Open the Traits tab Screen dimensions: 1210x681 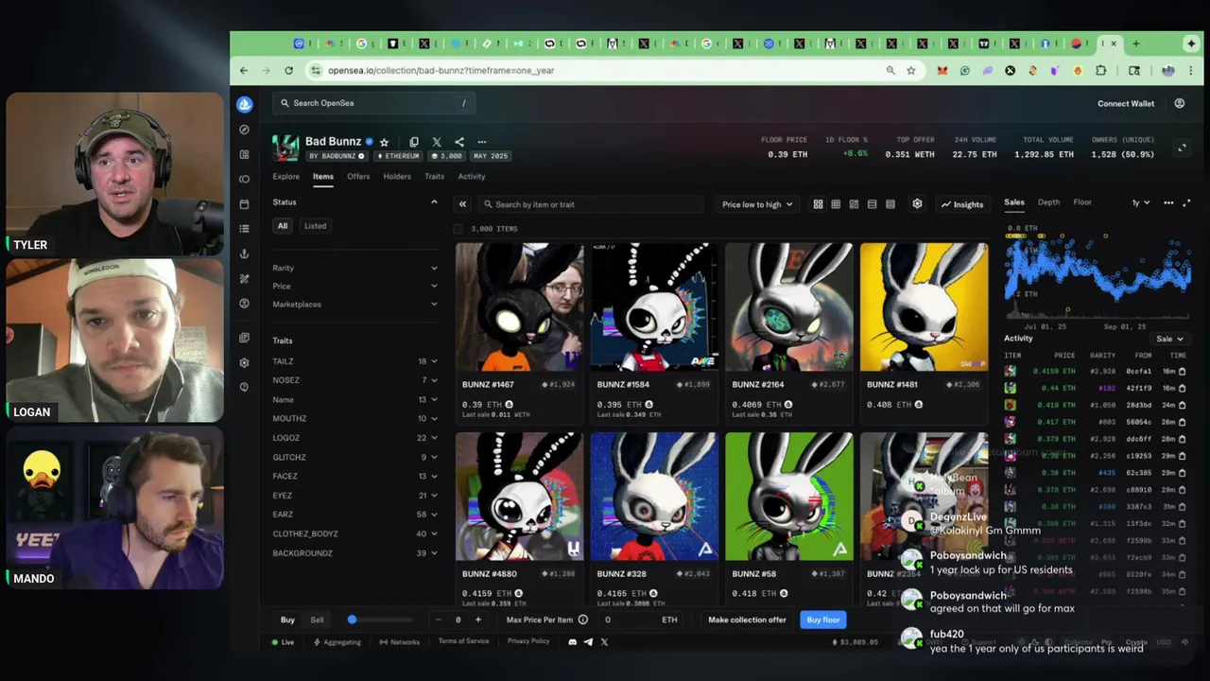tap(434, 177)
